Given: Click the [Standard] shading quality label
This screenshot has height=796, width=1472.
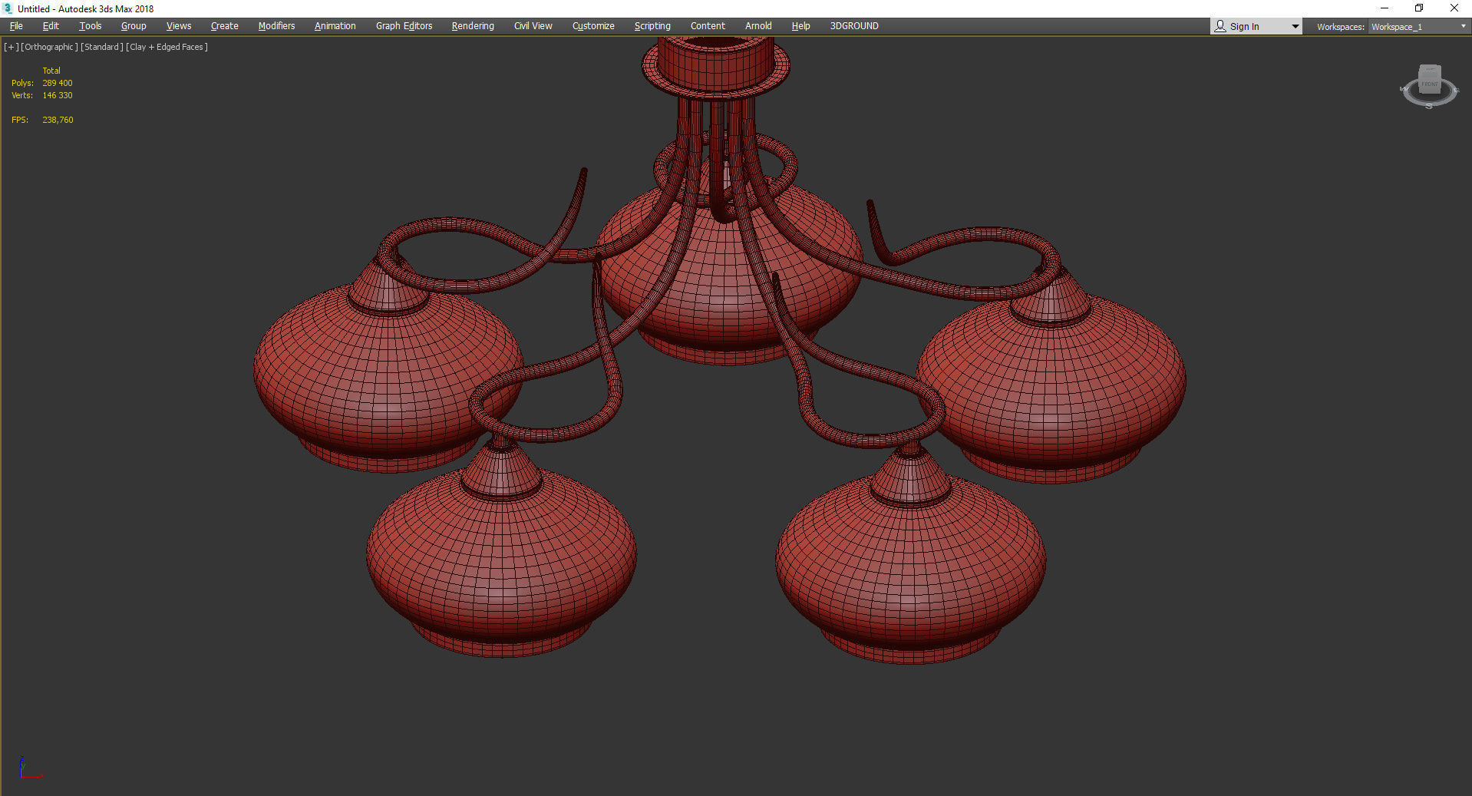Looking at the screenshot, I should (102, 47).
